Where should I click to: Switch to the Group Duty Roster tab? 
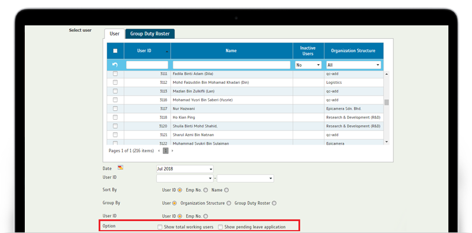(x=150, y=34)
